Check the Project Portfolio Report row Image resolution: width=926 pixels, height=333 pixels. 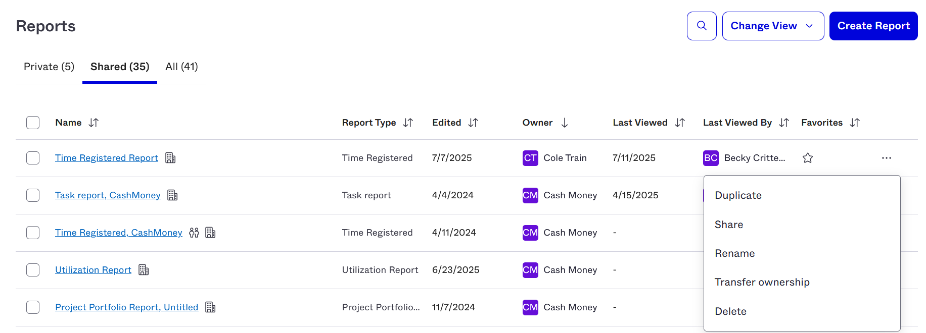[33, 307]
